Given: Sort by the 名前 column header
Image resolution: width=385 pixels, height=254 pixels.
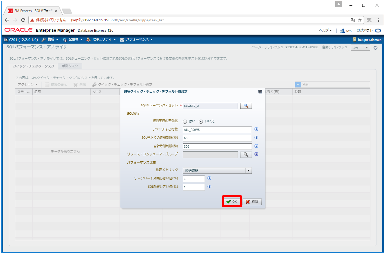Looking at the screenshot, I should pos(62,92).
